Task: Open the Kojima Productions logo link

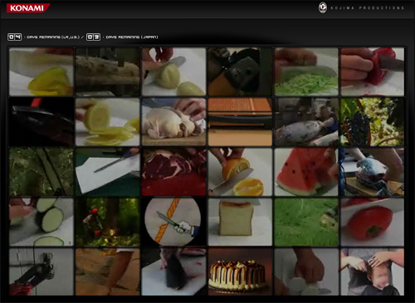Action: click(361, 7)
